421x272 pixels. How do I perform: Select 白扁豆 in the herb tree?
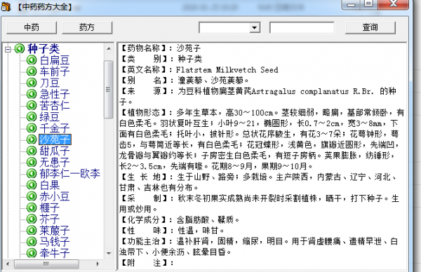(55, 60)
